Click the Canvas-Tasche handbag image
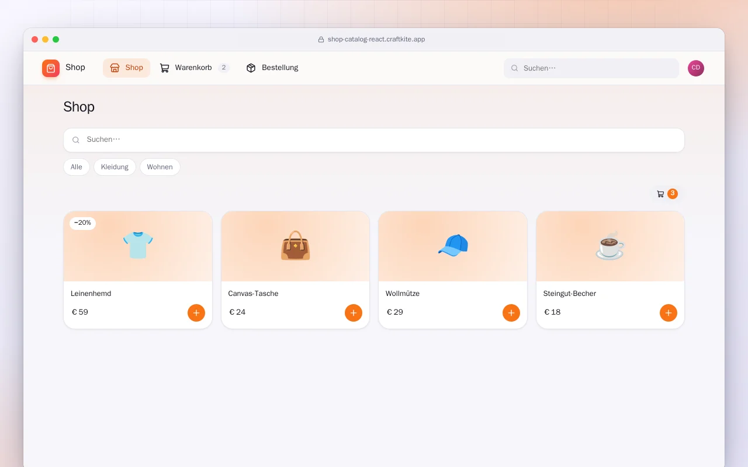 click(x=295, y=246)
